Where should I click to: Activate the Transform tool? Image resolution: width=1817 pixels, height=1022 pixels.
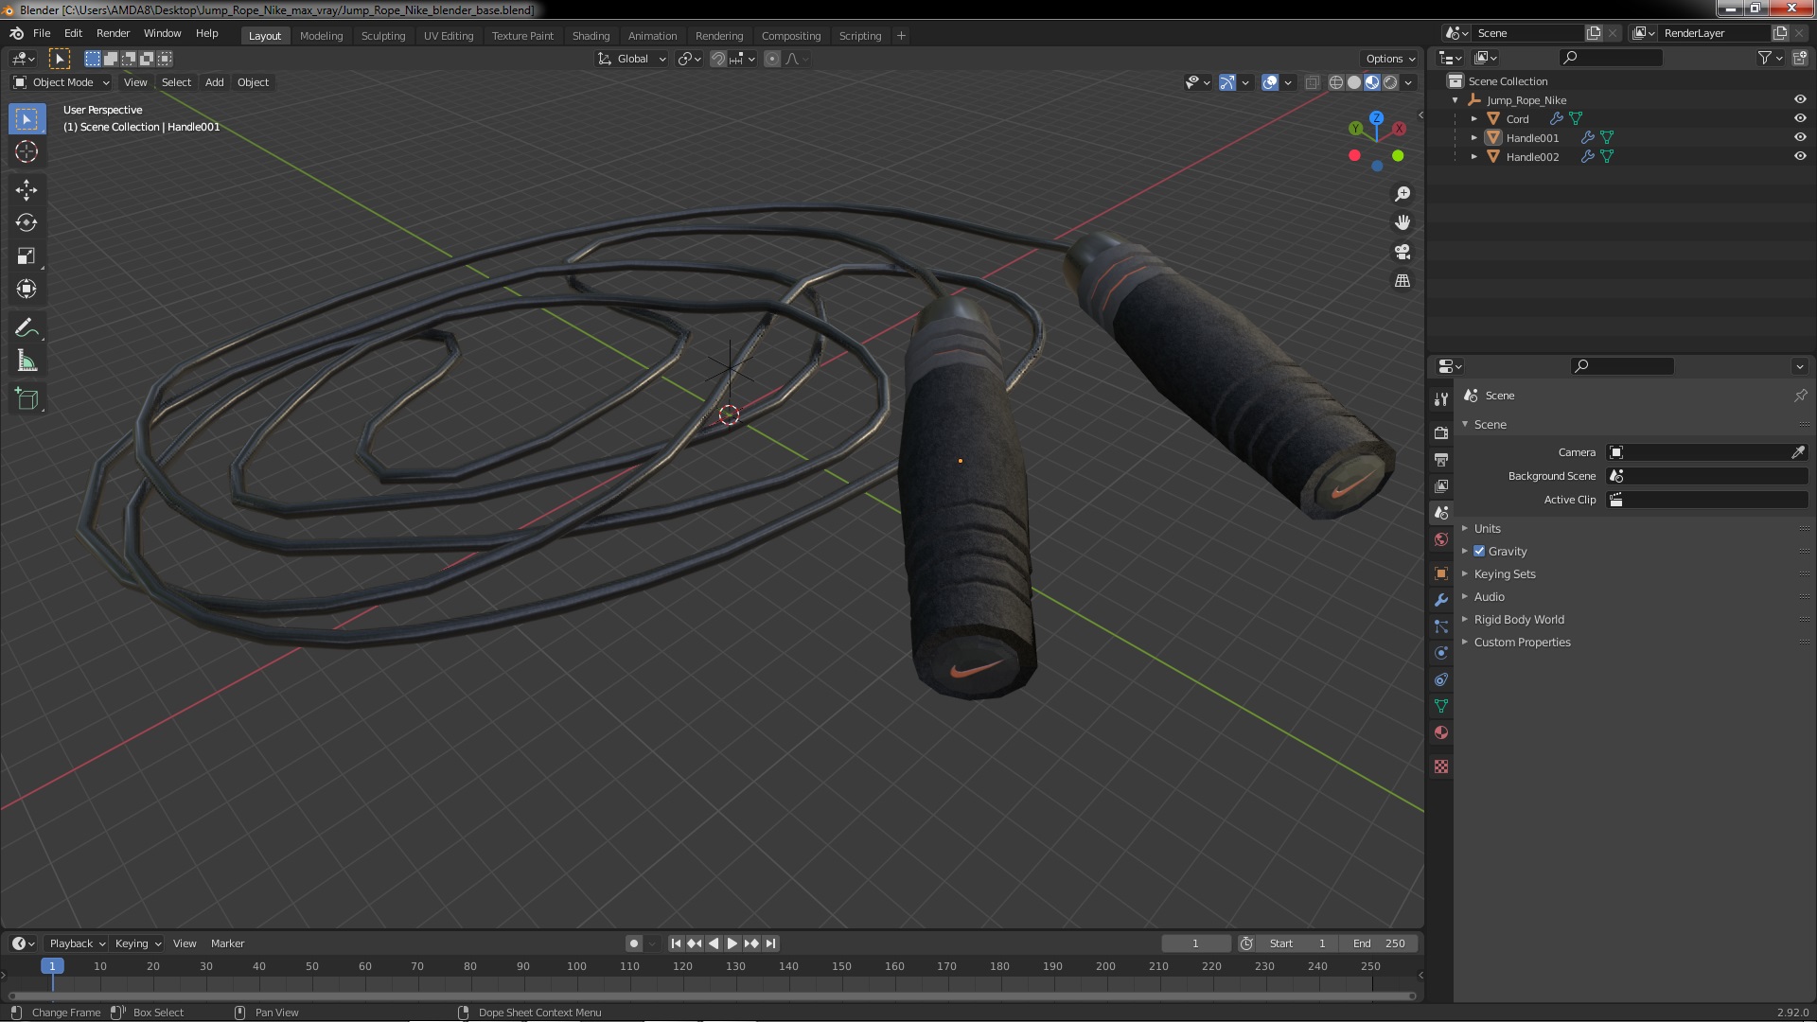[x=26, y=290]
